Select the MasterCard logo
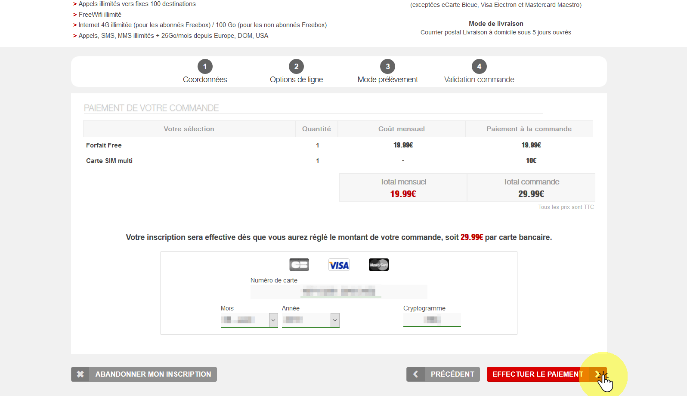Viewport: 687px width, 396px height. pyautogui.click(x=379, y=264)
